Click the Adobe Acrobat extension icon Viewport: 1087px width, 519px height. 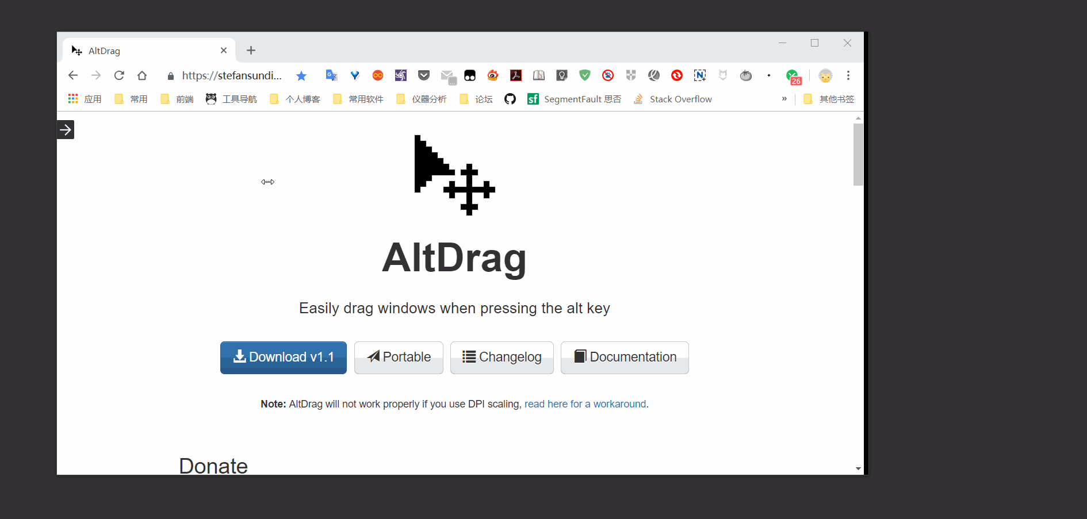pos(516,75)
